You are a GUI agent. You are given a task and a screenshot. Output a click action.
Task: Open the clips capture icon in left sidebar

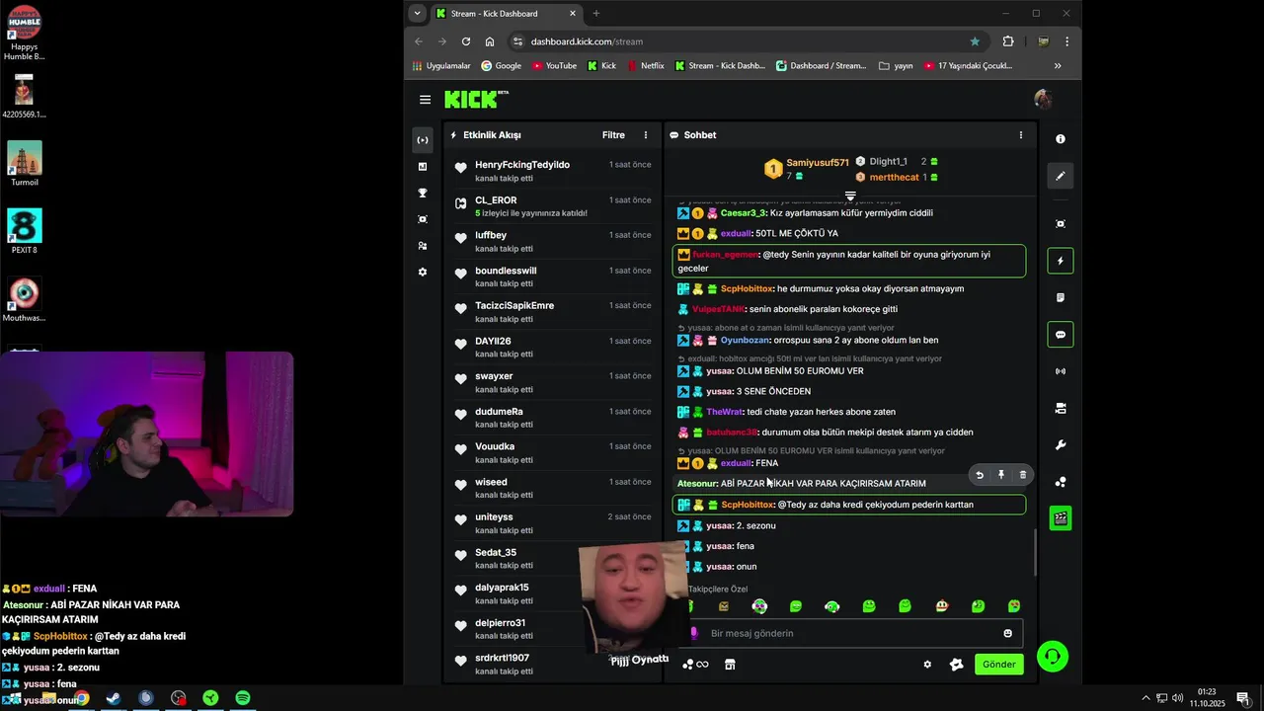[x=423, y=219]
